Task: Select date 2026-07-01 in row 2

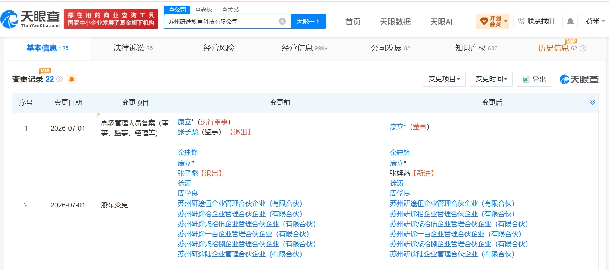Action: pyautogui.click(x=68, y=205)
